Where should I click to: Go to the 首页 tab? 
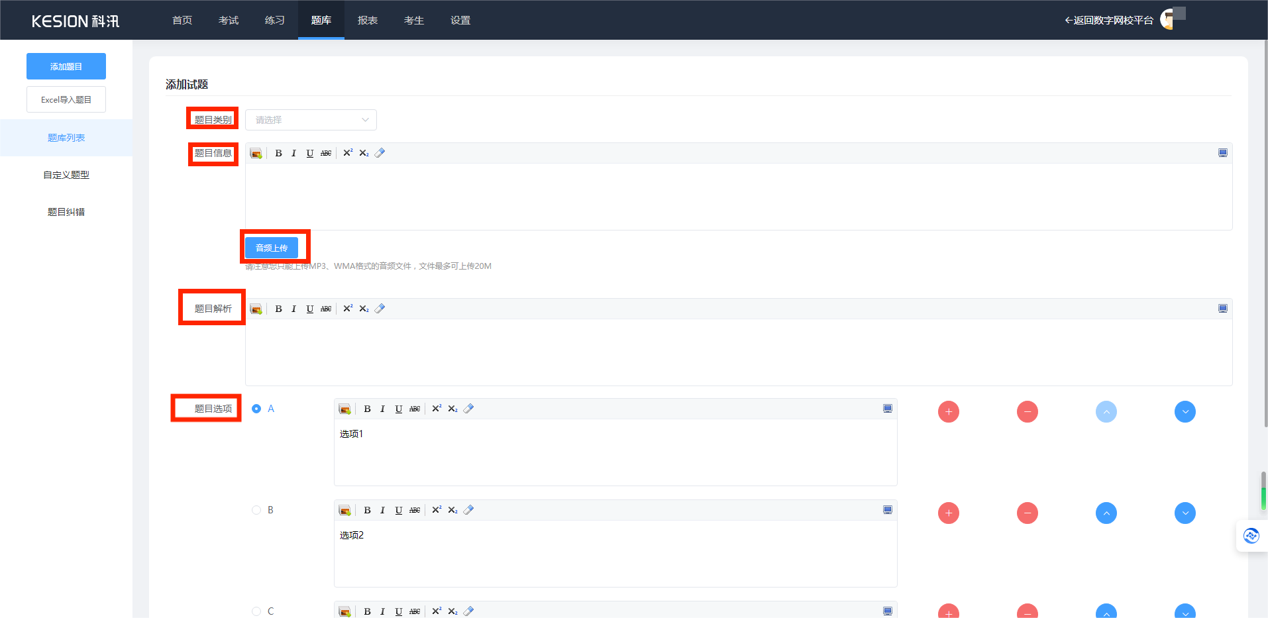coord(182,20)
